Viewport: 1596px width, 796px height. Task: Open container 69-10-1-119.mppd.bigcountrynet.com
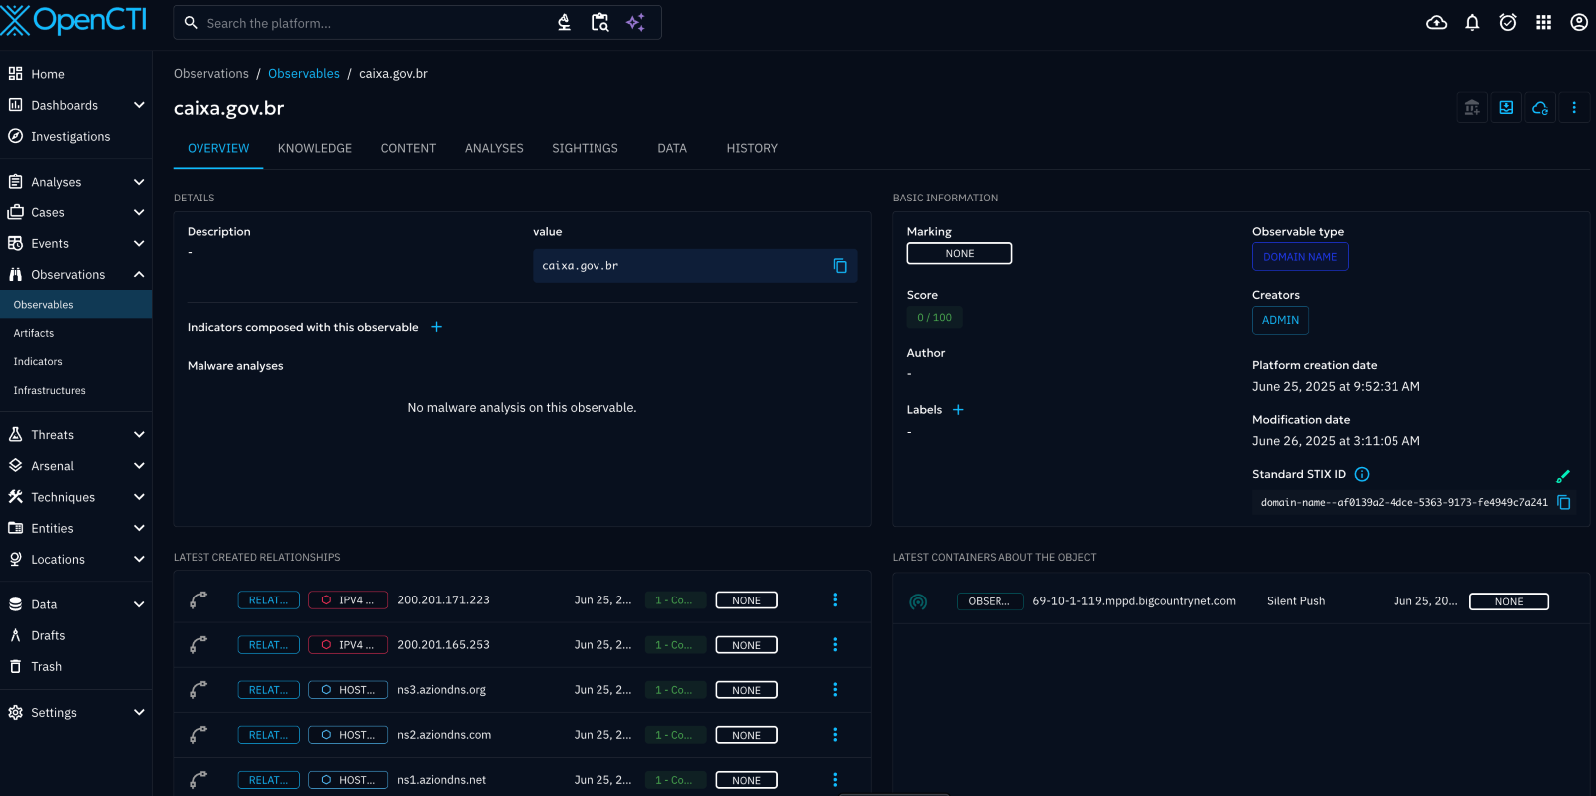point(1241,601)
